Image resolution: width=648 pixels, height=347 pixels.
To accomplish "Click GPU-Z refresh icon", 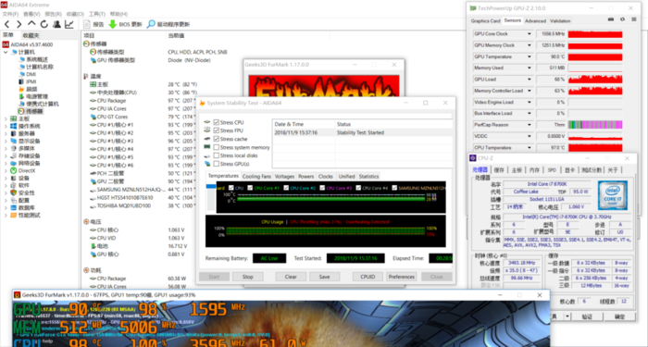I will [622, 19].
